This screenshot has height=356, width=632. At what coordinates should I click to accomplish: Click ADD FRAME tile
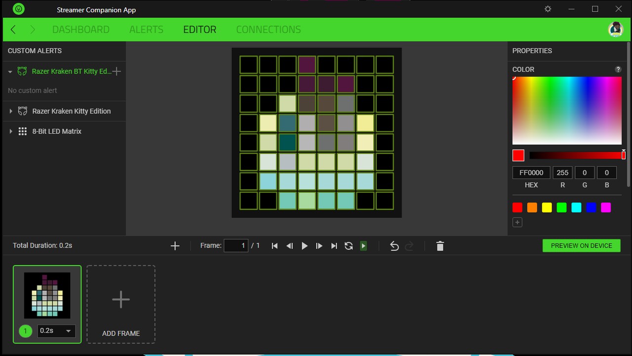[121, 304]
